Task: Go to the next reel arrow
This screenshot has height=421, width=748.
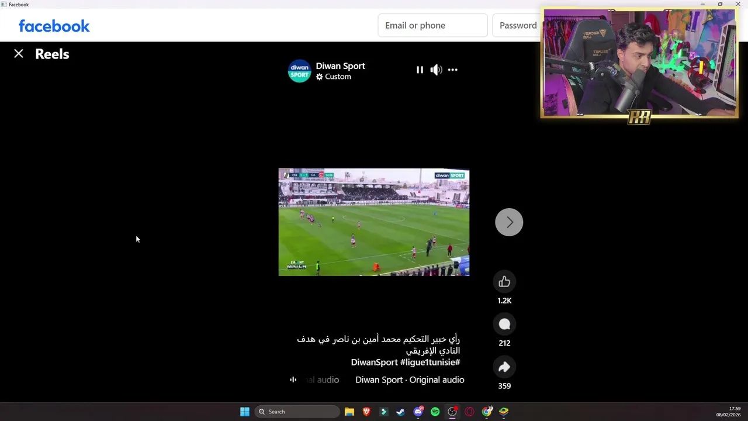Action: coord(509,222)
